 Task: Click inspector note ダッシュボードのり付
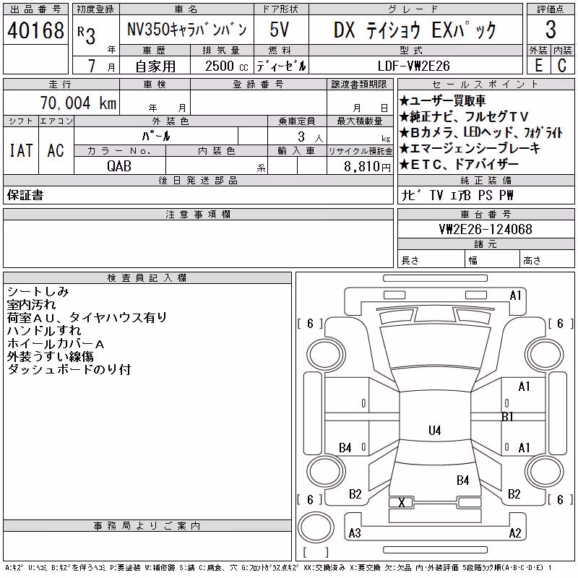pos(69,369)
